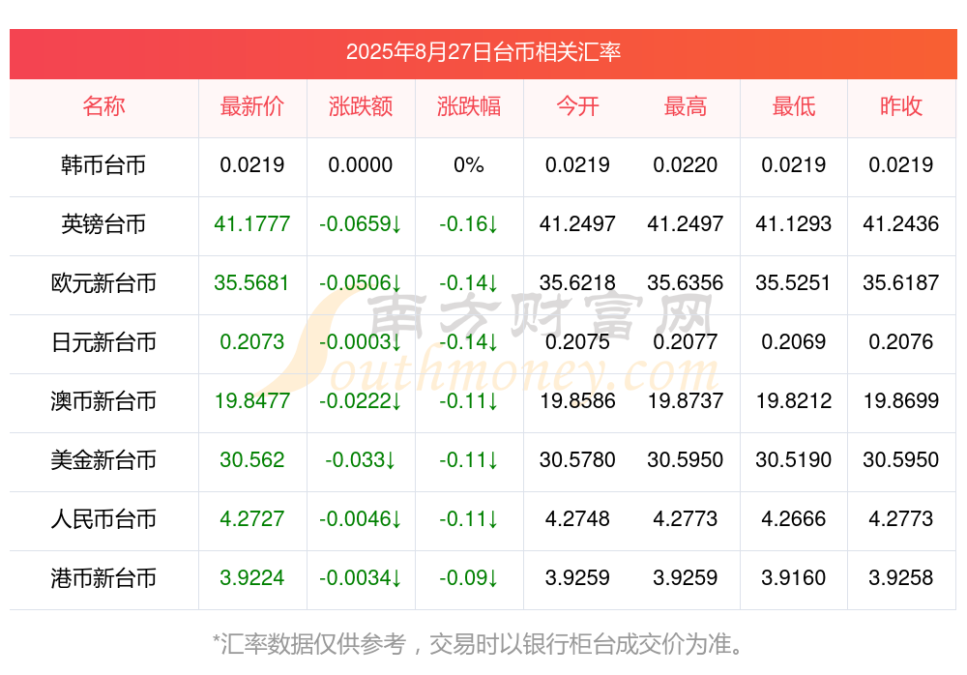The width and height of the screenshot is (967, 675).
Task: Click latest price 4.2727 for 人民币台币
Action: 251,519
